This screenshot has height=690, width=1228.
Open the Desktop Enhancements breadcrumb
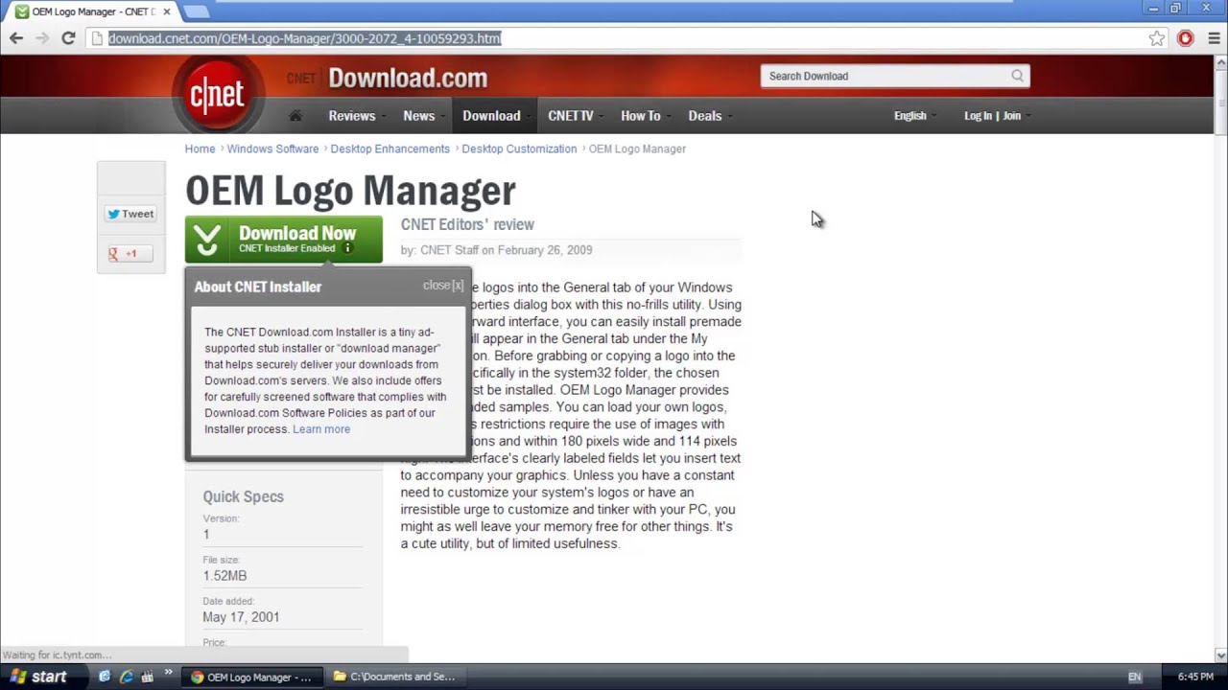click(390, 149)
